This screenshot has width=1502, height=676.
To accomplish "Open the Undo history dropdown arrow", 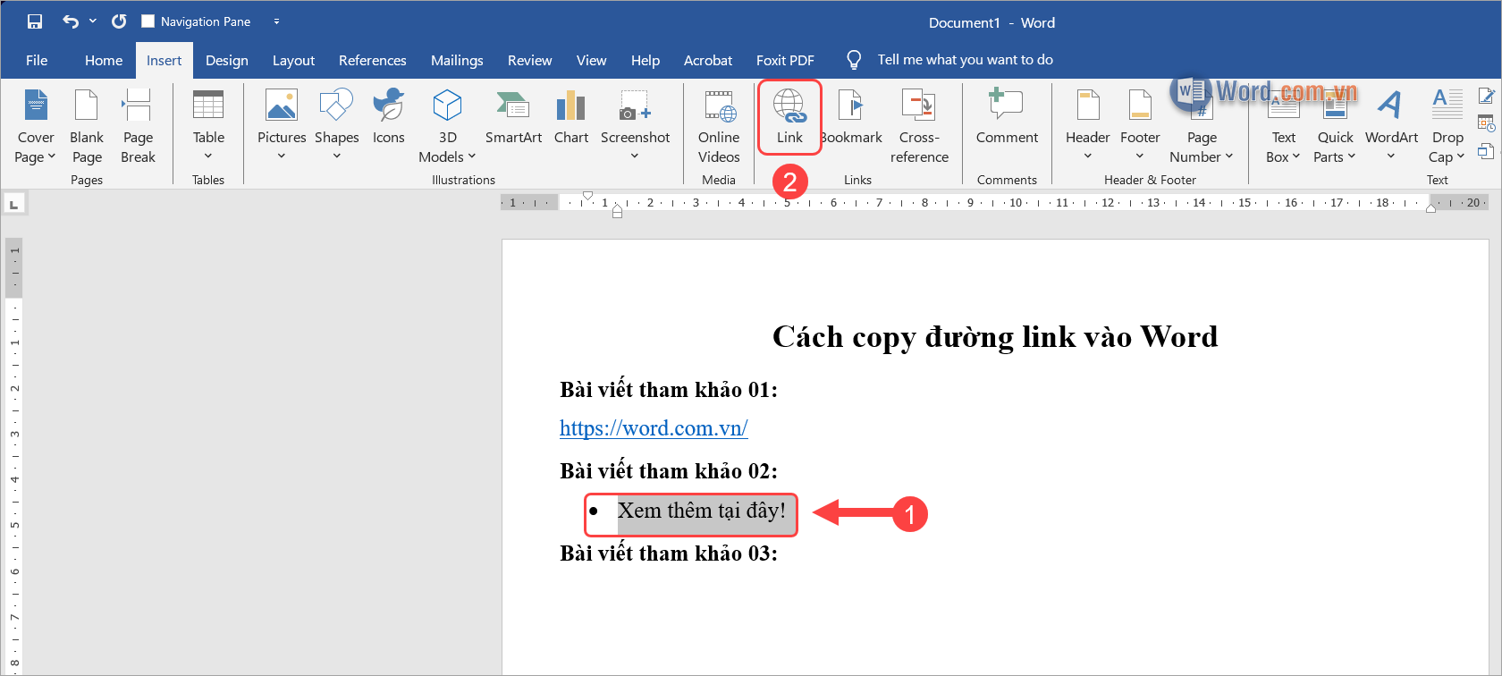I will (93, 21).
